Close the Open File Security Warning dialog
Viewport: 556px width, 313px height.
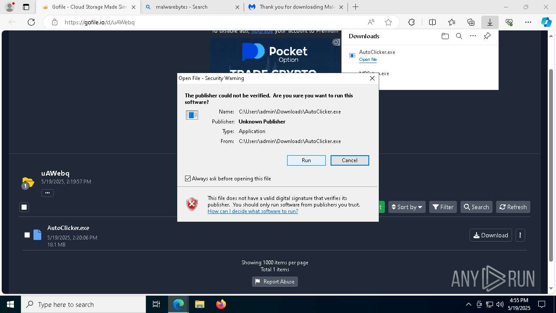[372, 78]
